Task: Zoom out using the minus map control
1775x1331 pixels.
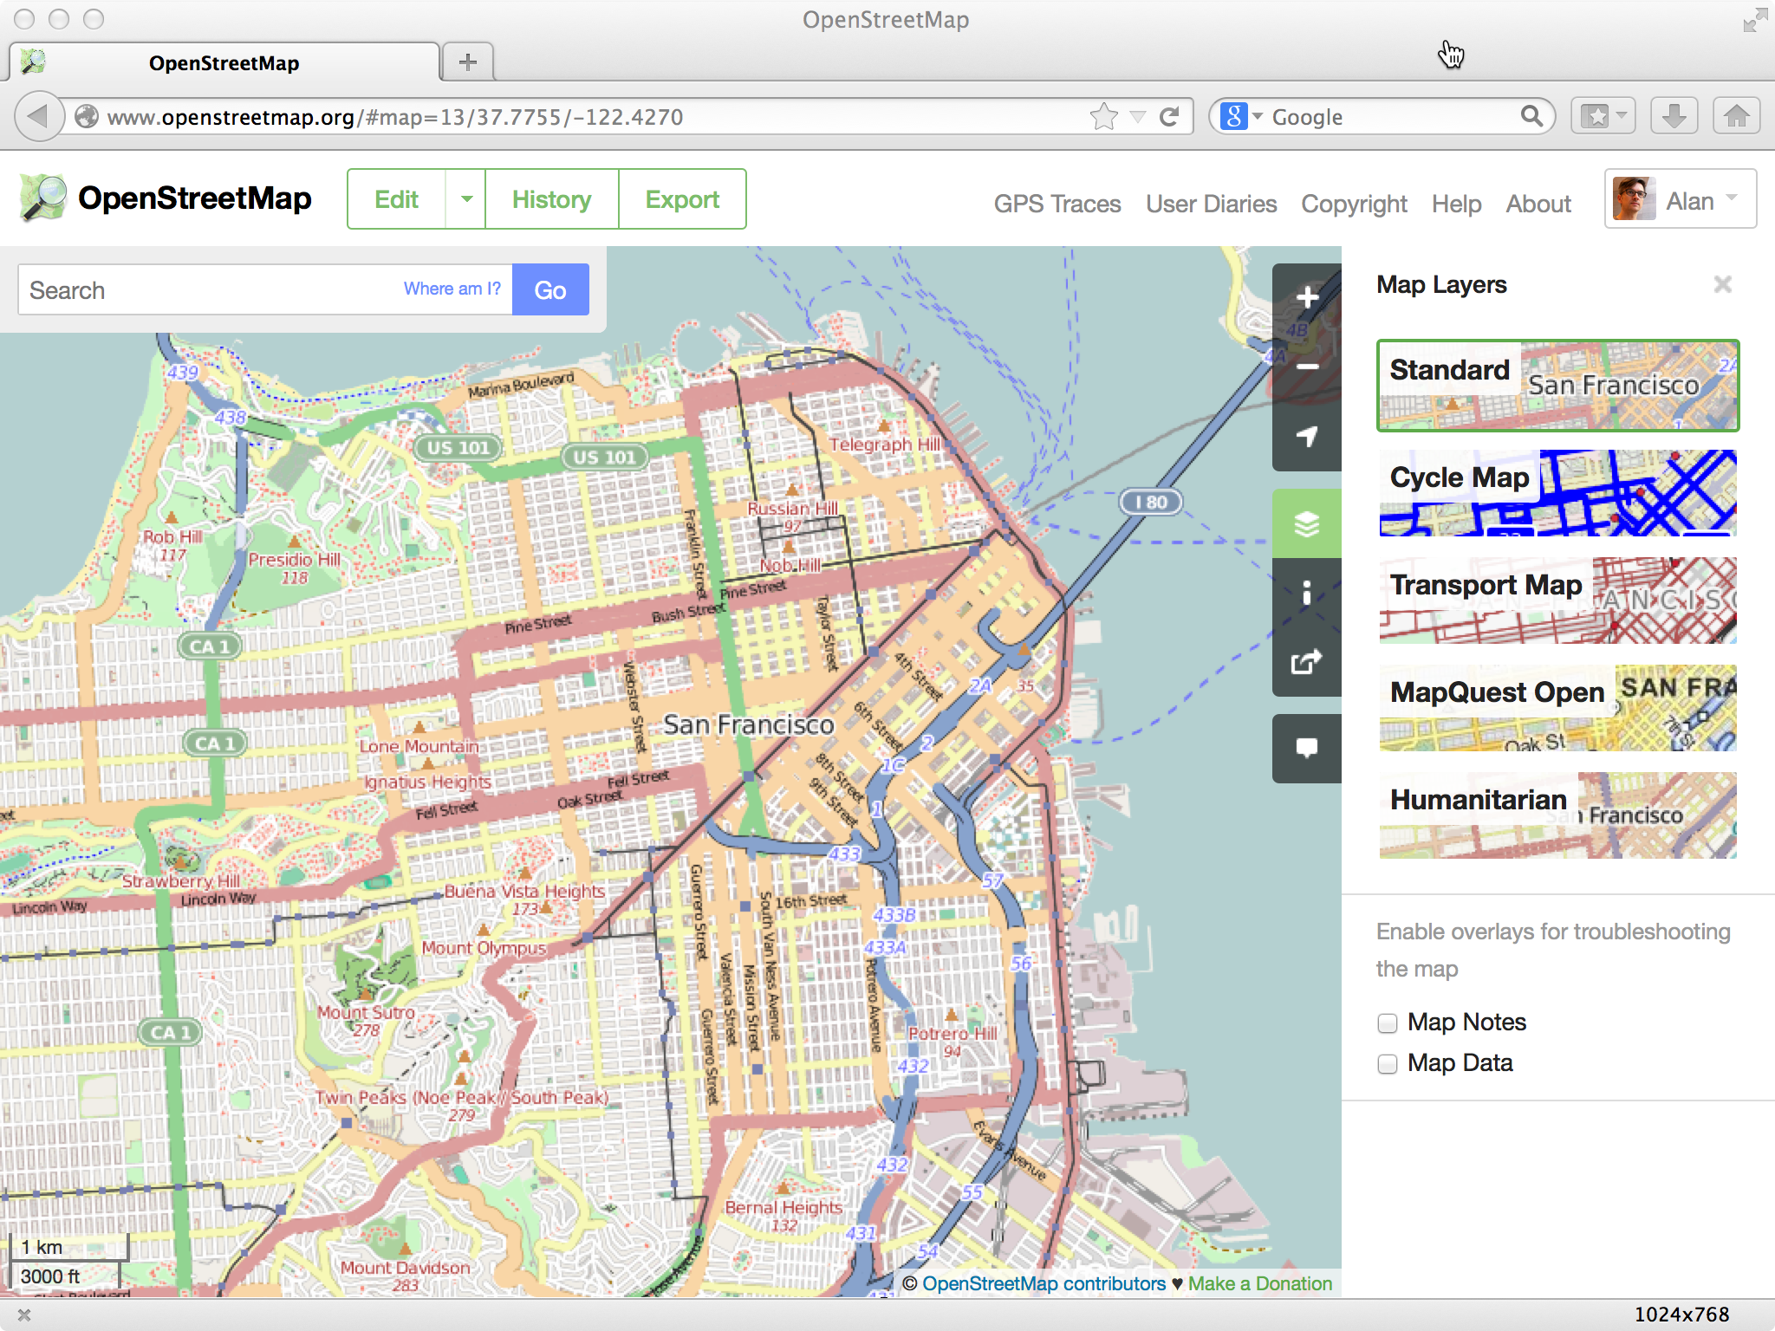Action: point(1306,367)
